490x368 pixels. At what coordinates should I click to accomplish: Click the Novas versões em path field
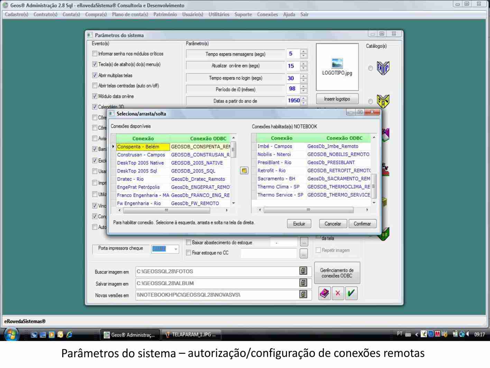[x=217, y=295]
